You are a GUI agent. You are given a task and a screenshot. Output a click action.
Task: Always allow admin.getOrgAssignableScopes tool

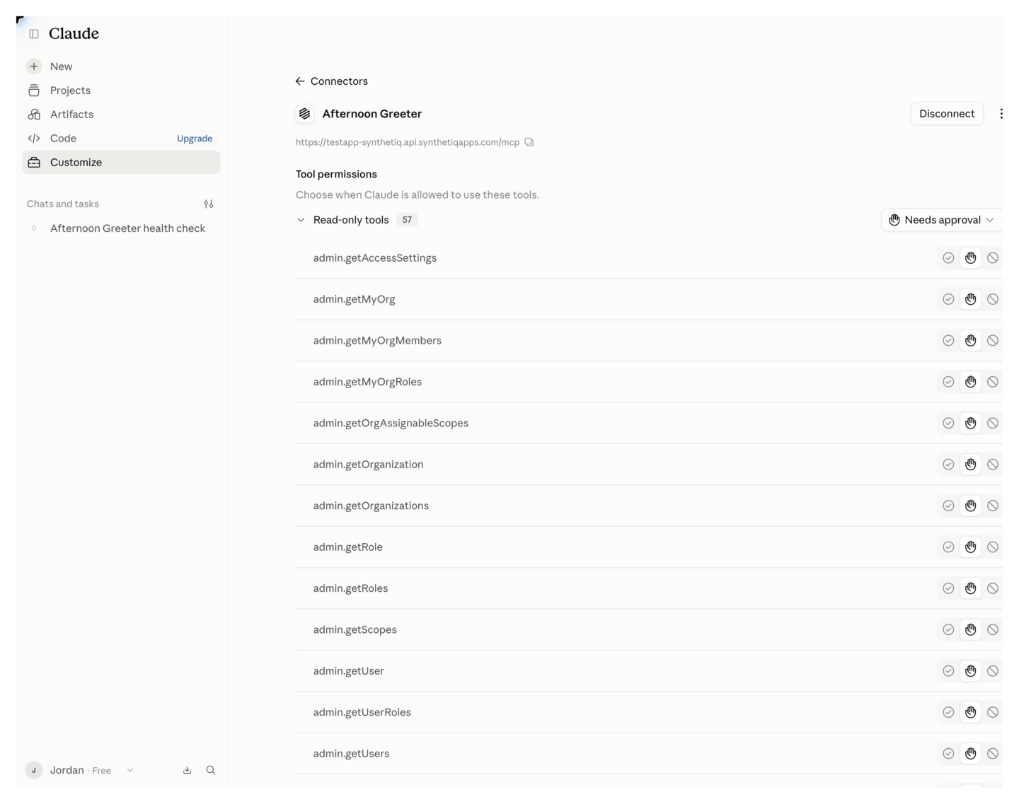pos(948,423)
